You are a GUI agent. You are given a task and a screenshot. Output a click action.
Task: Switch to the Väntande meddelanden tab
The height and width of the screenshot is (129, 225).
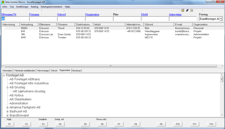point(25,71)
